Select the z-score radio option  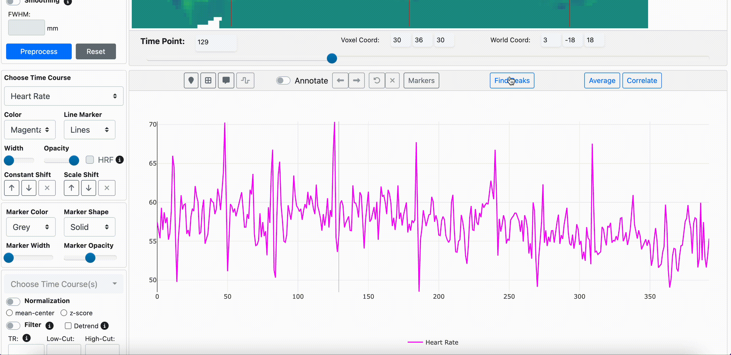tap(64, 313)
